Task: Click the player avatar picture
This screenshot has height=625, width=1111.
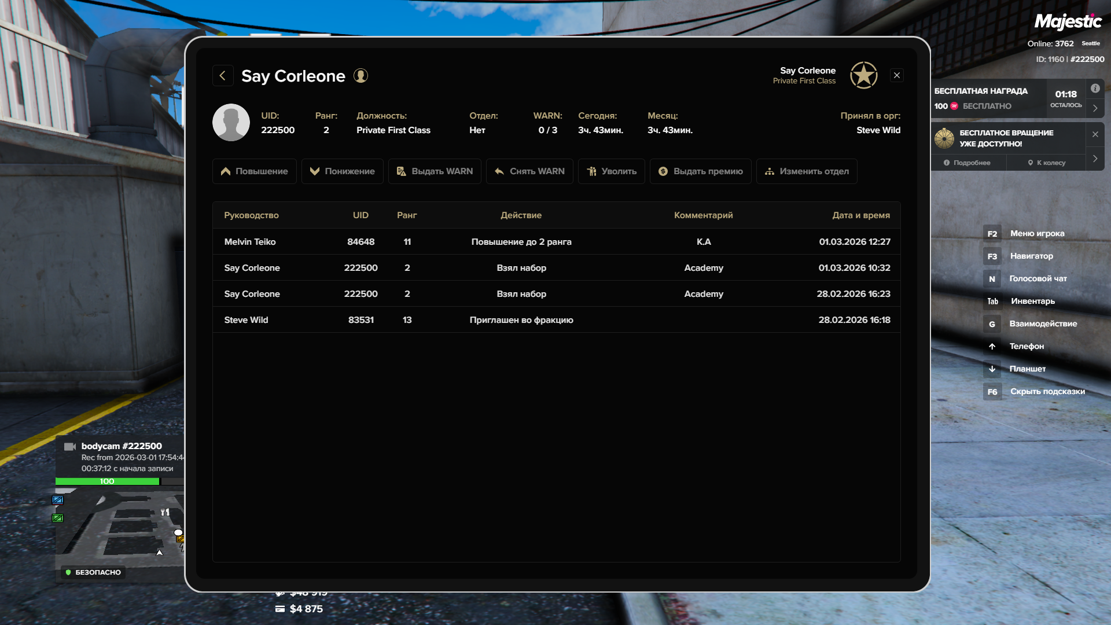Action: 231,123
